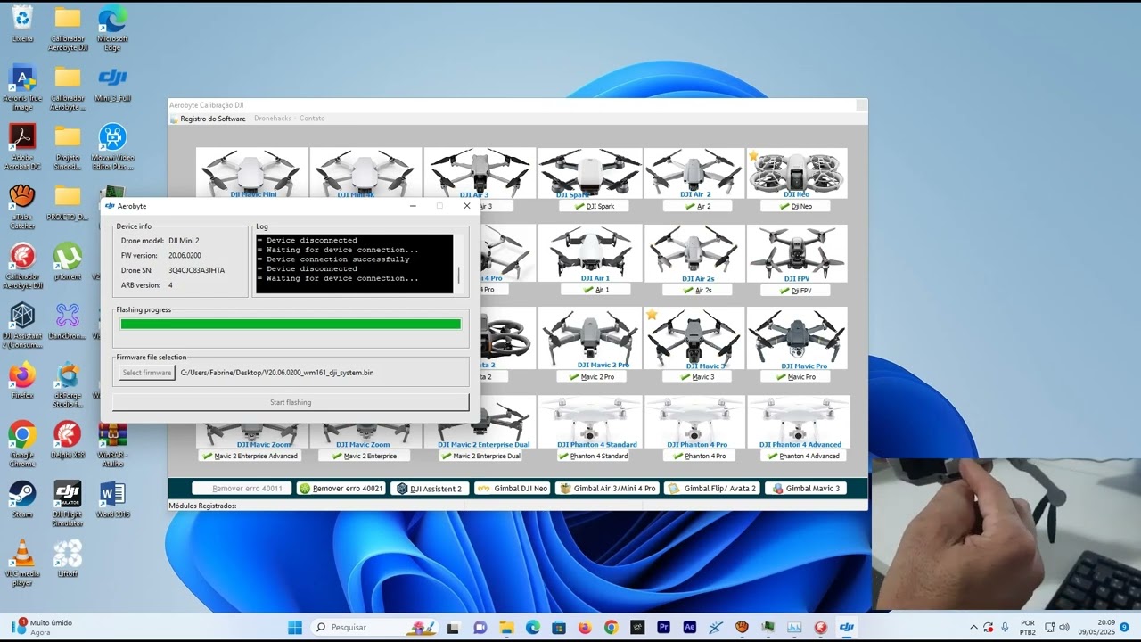Select the Firefox desktop shortcut

(22, 382)
